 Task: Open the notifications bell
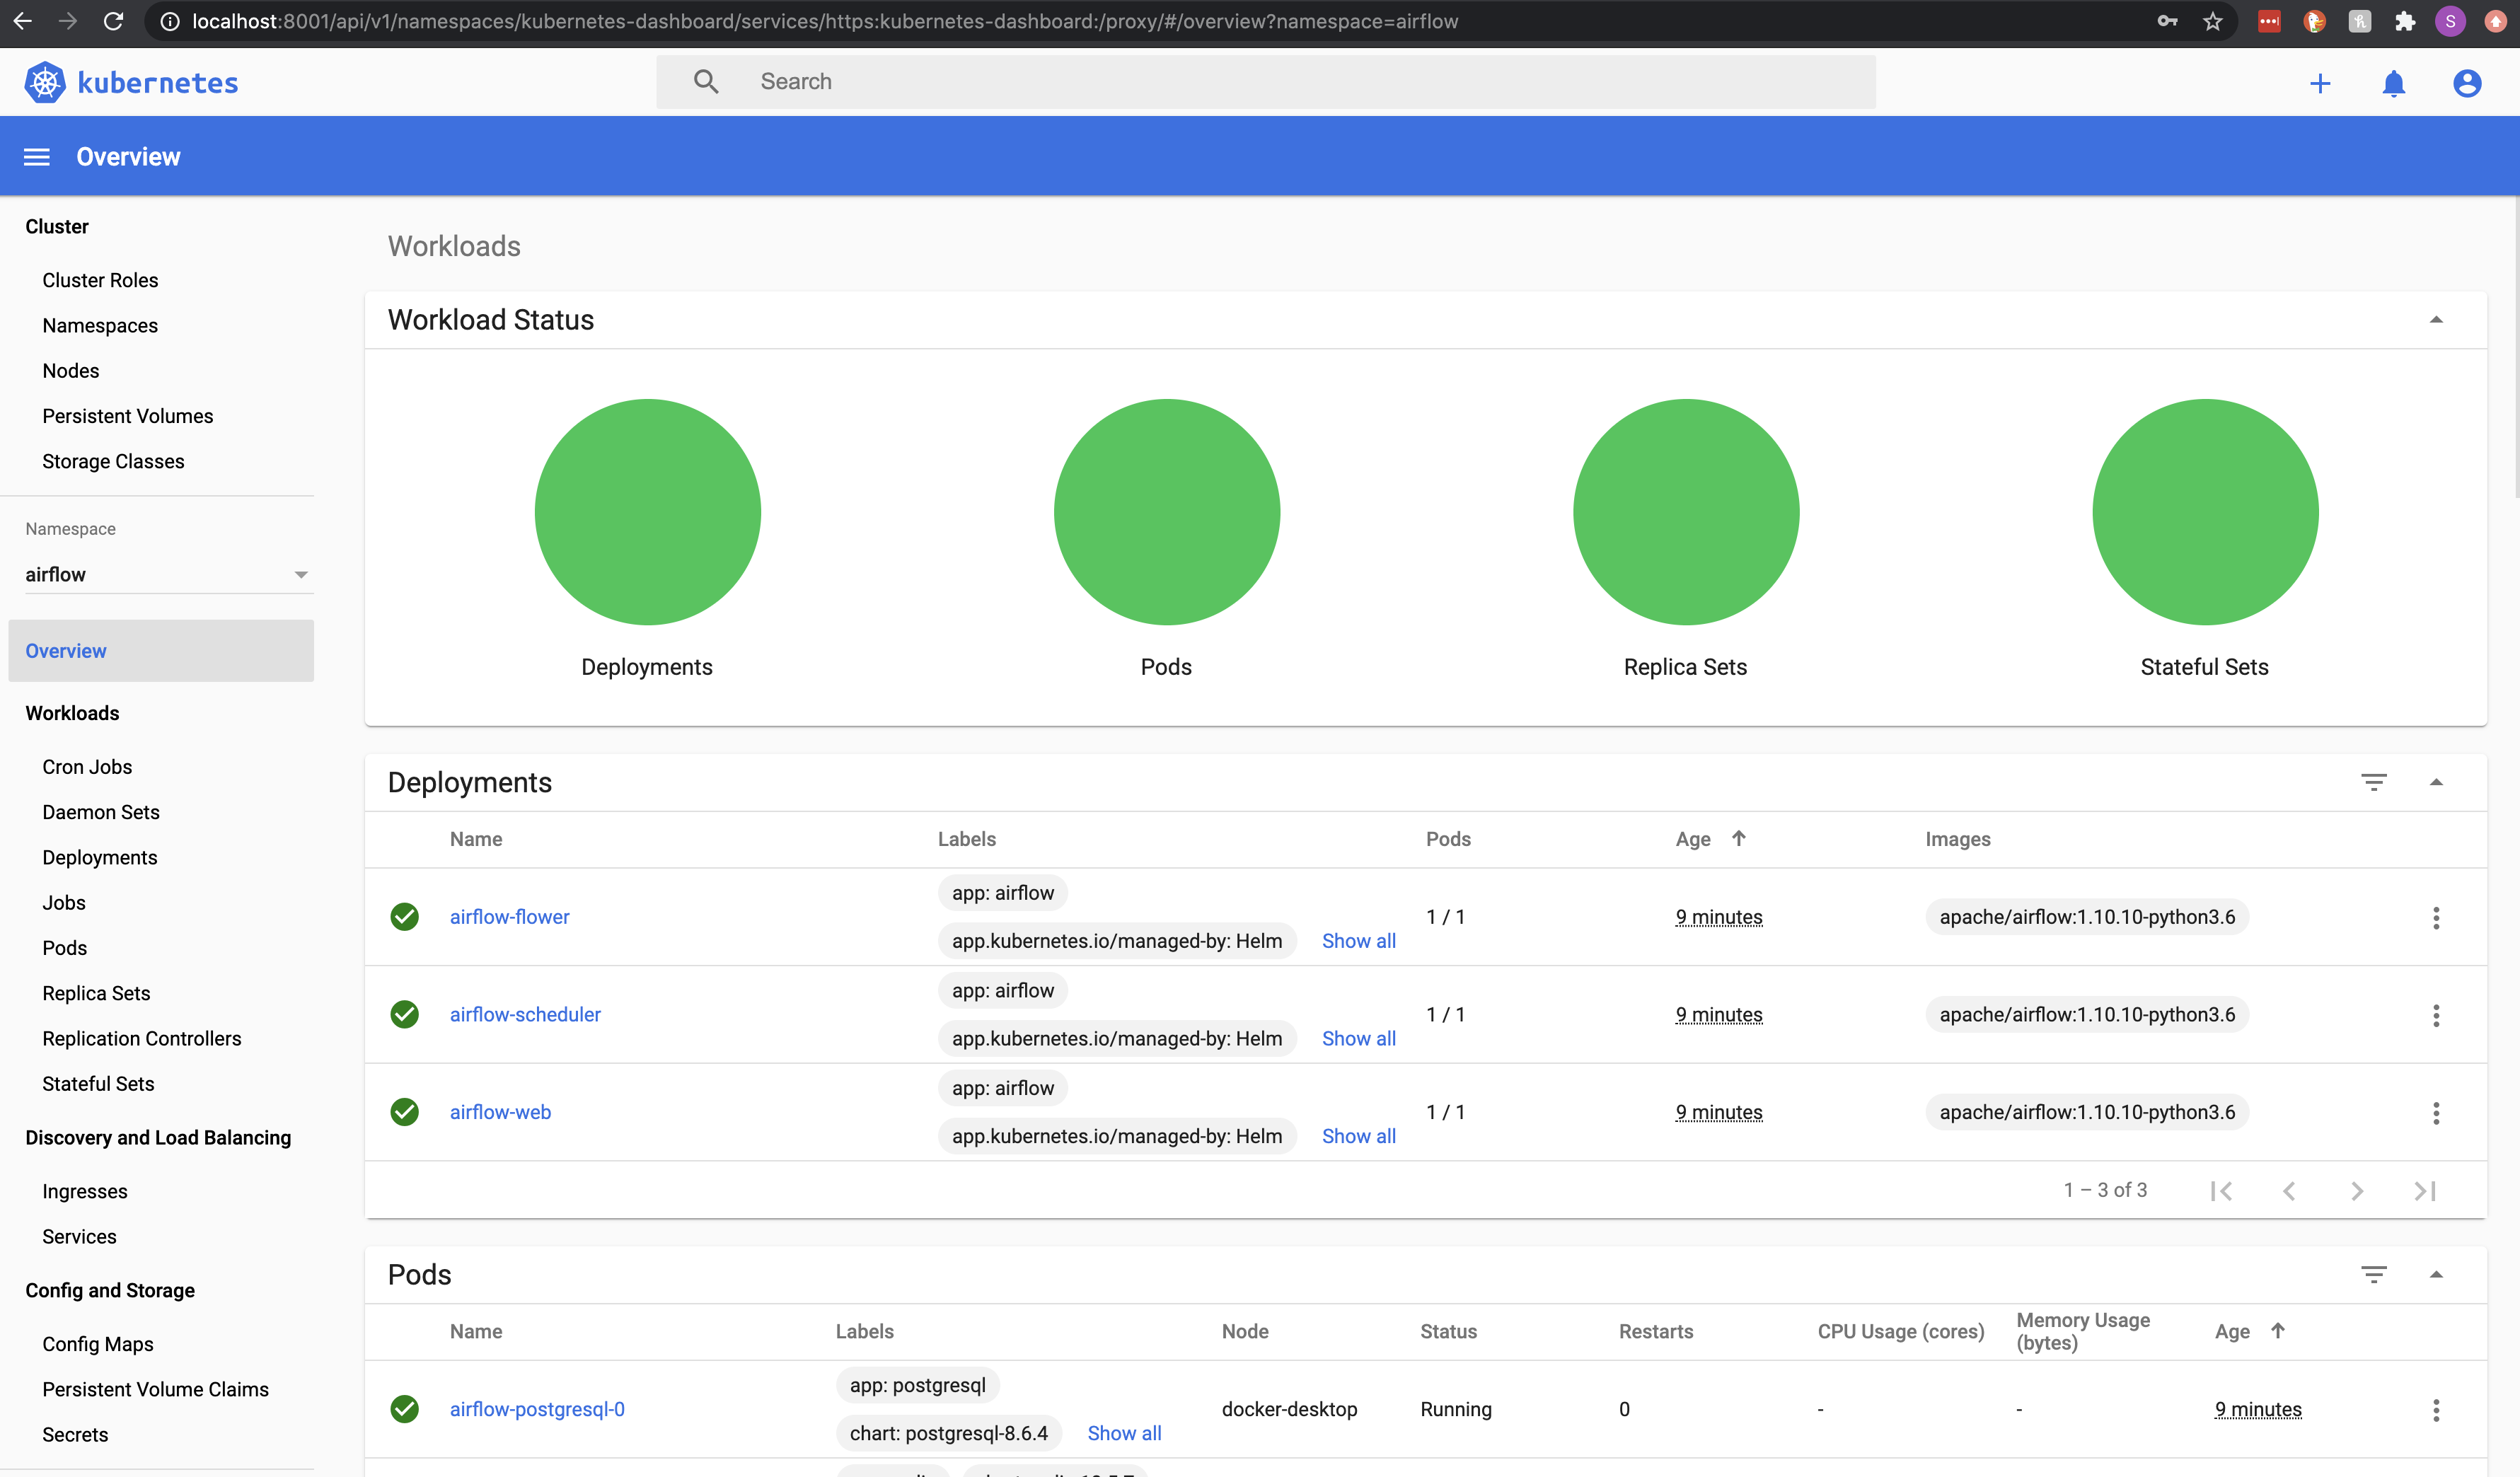tap(2393, 83)
